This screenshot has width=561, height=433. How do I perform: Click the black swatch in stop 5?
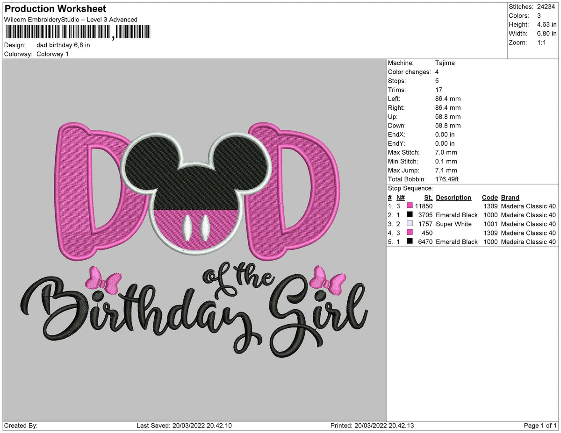pos(410,241)
